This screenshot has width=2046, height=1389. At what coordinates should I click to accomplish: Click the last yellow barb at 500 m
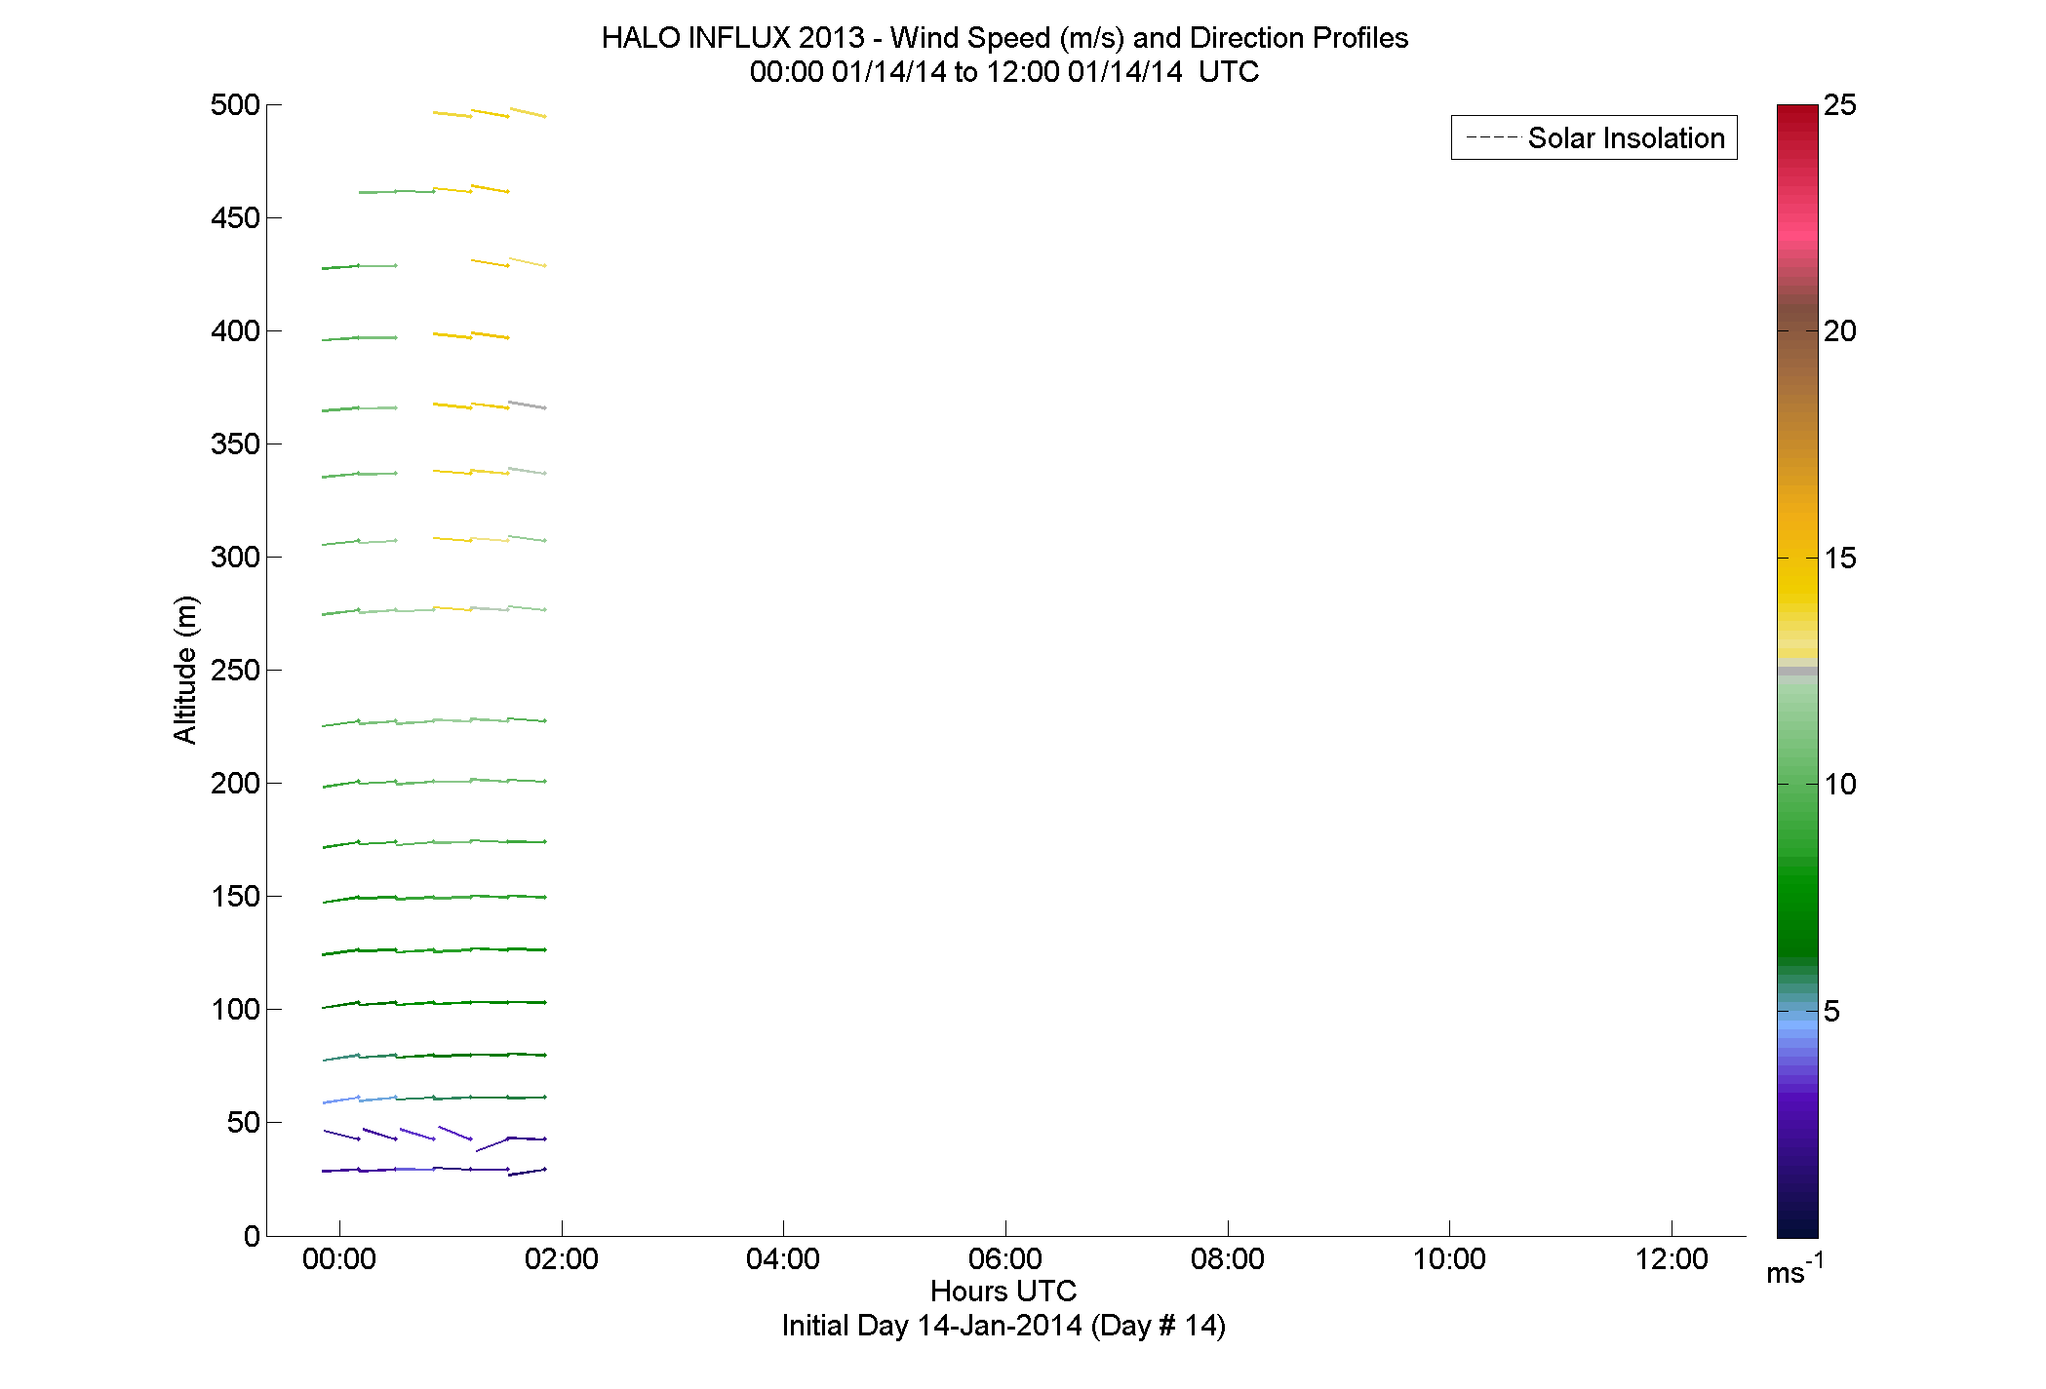pos(528,112)
